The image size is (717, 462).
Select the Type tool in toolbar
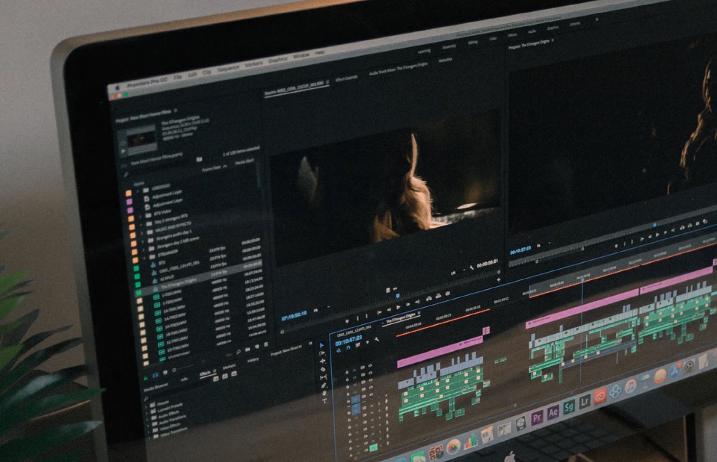[x=325, y=401]
